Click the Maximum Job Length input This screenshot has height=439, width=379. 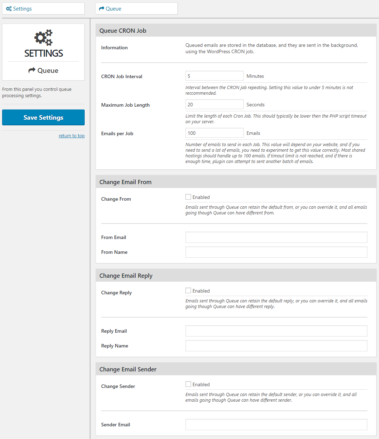(214, 105)
